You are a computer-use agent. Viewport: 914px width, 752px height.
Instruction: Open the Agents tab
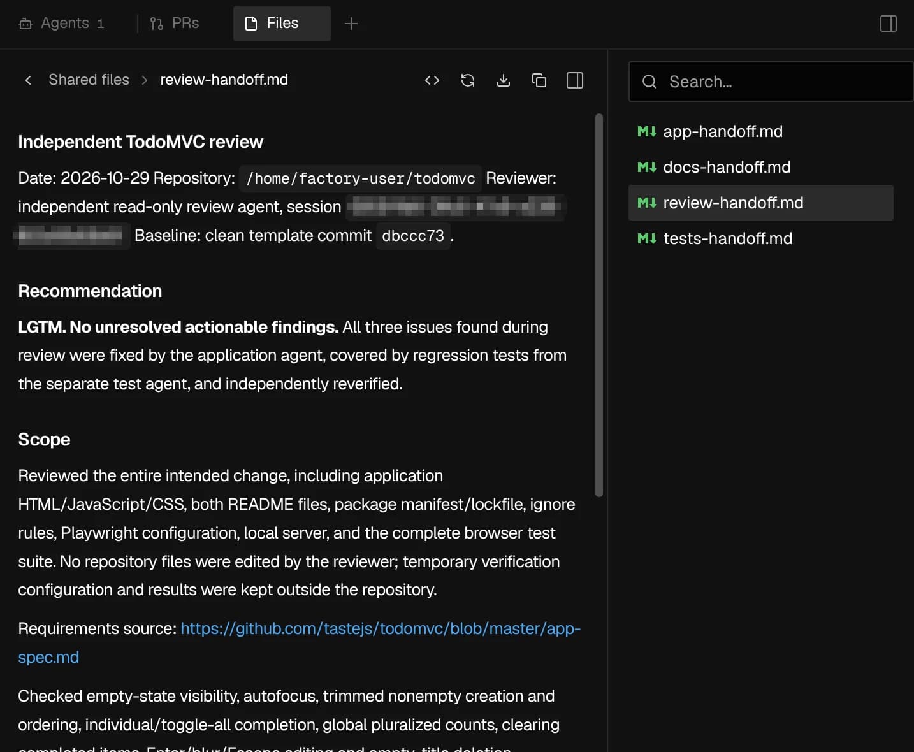coord(61,24)
